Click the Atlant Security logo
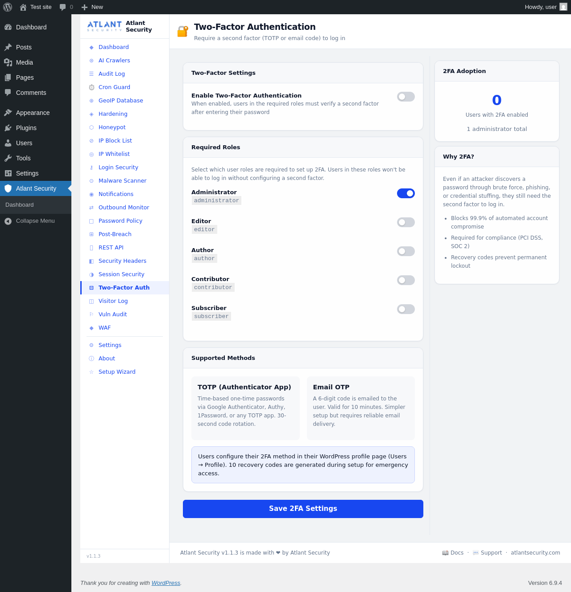The image size is (571, 592). [x=104, y=26]
